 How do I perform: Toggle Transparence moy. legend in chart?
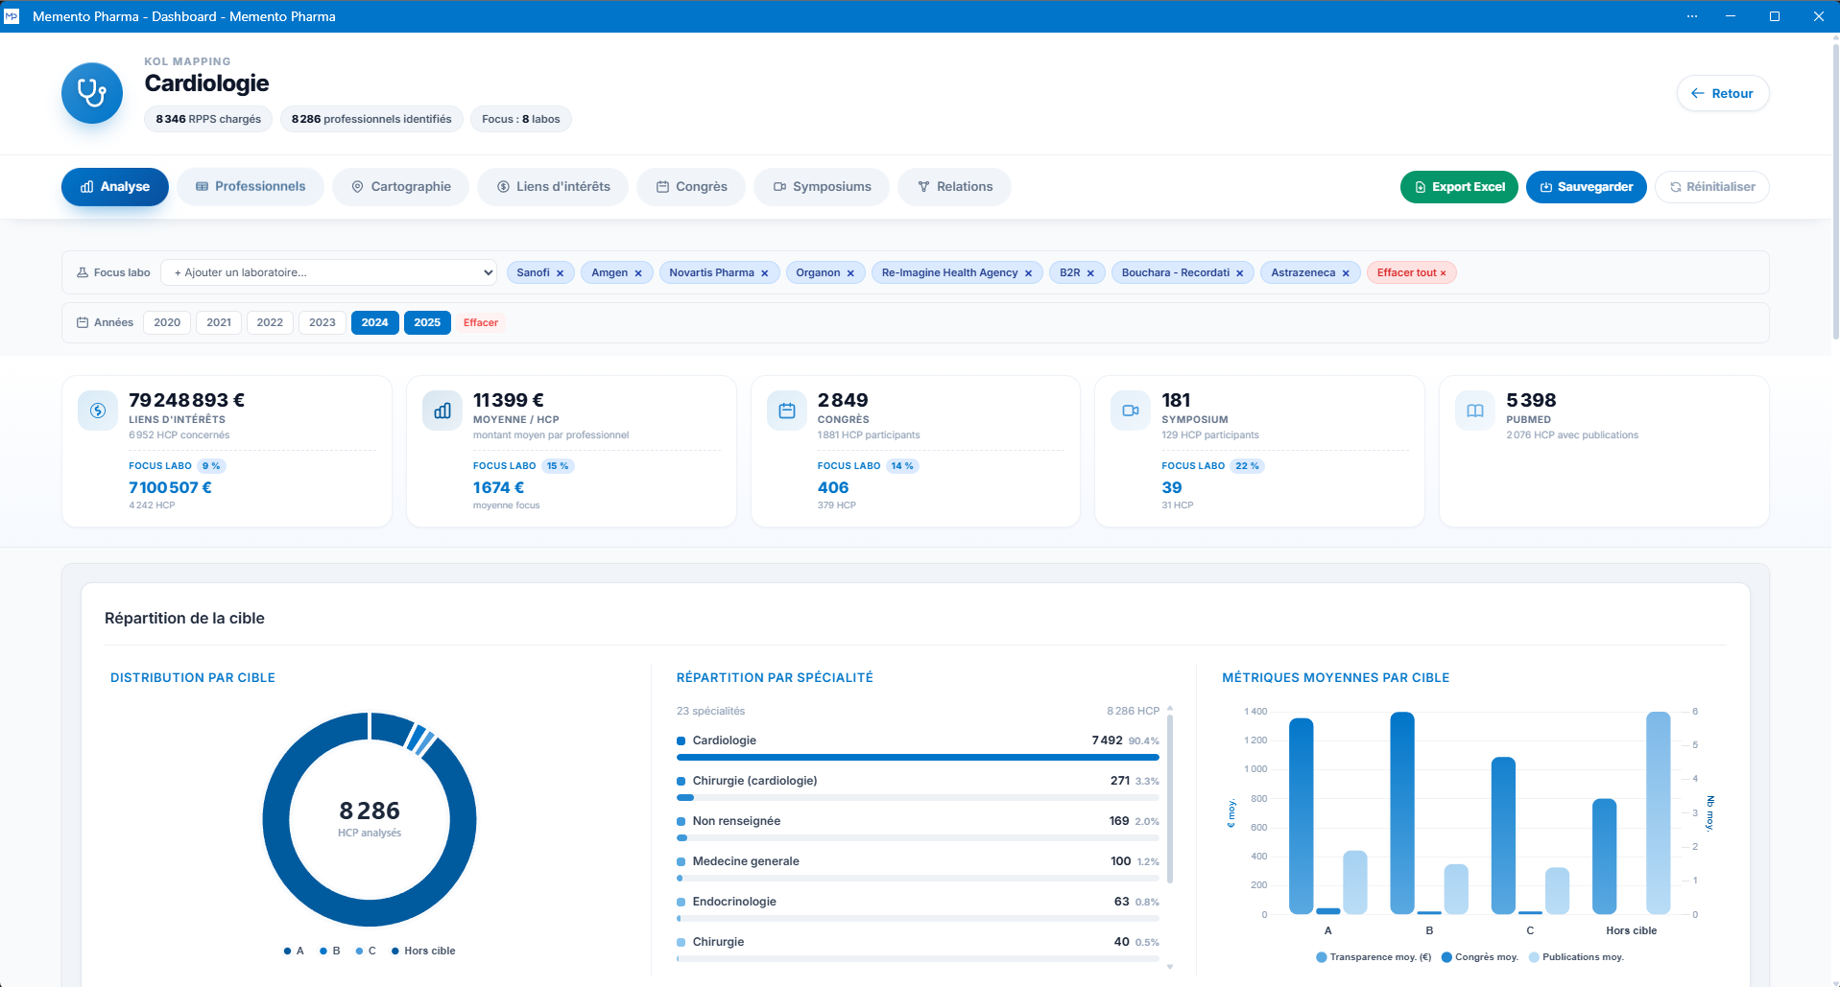[1374, 957]
